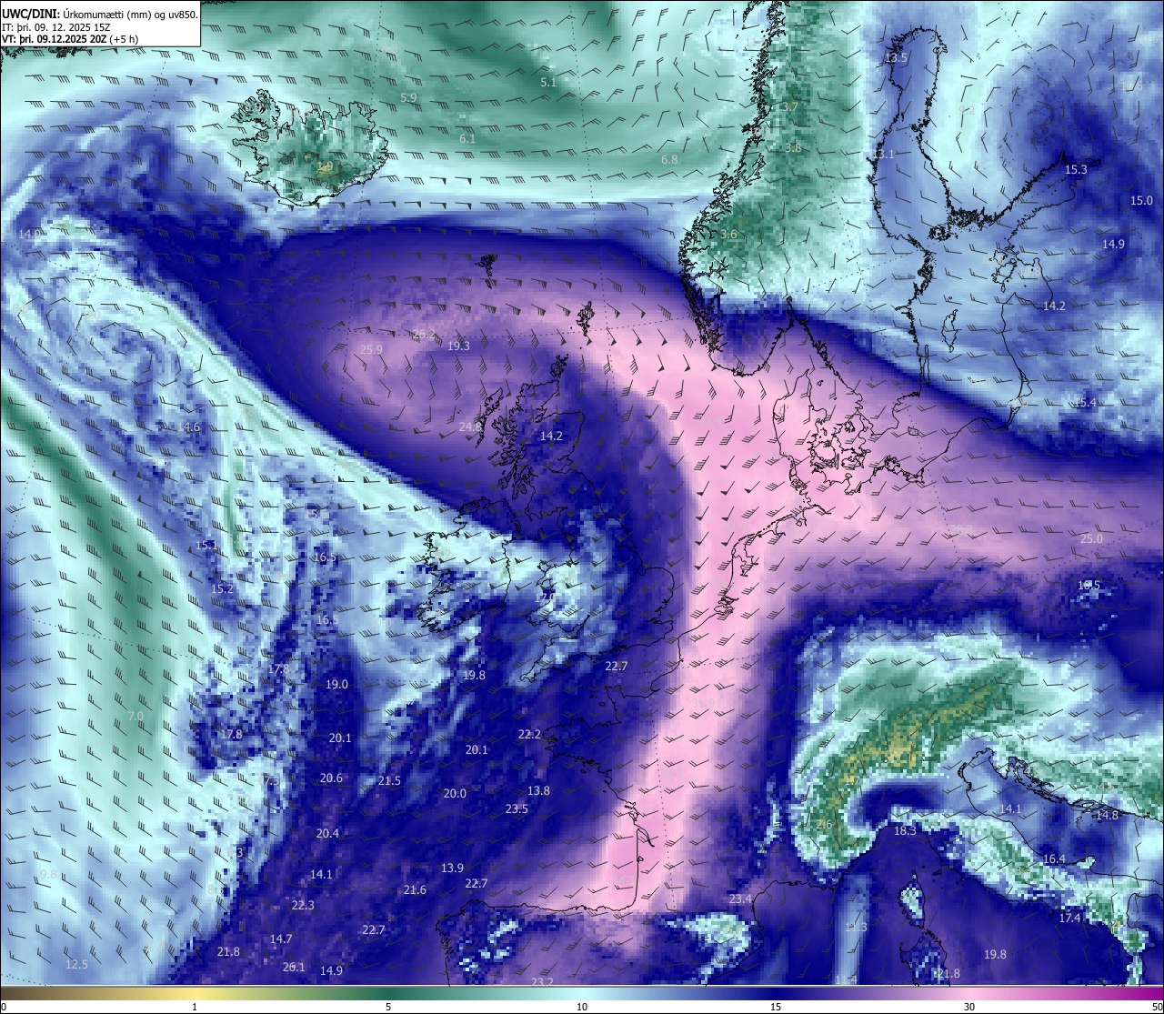Click the legend tick label 5
1164x1014 pixels.
point(388,1007)
